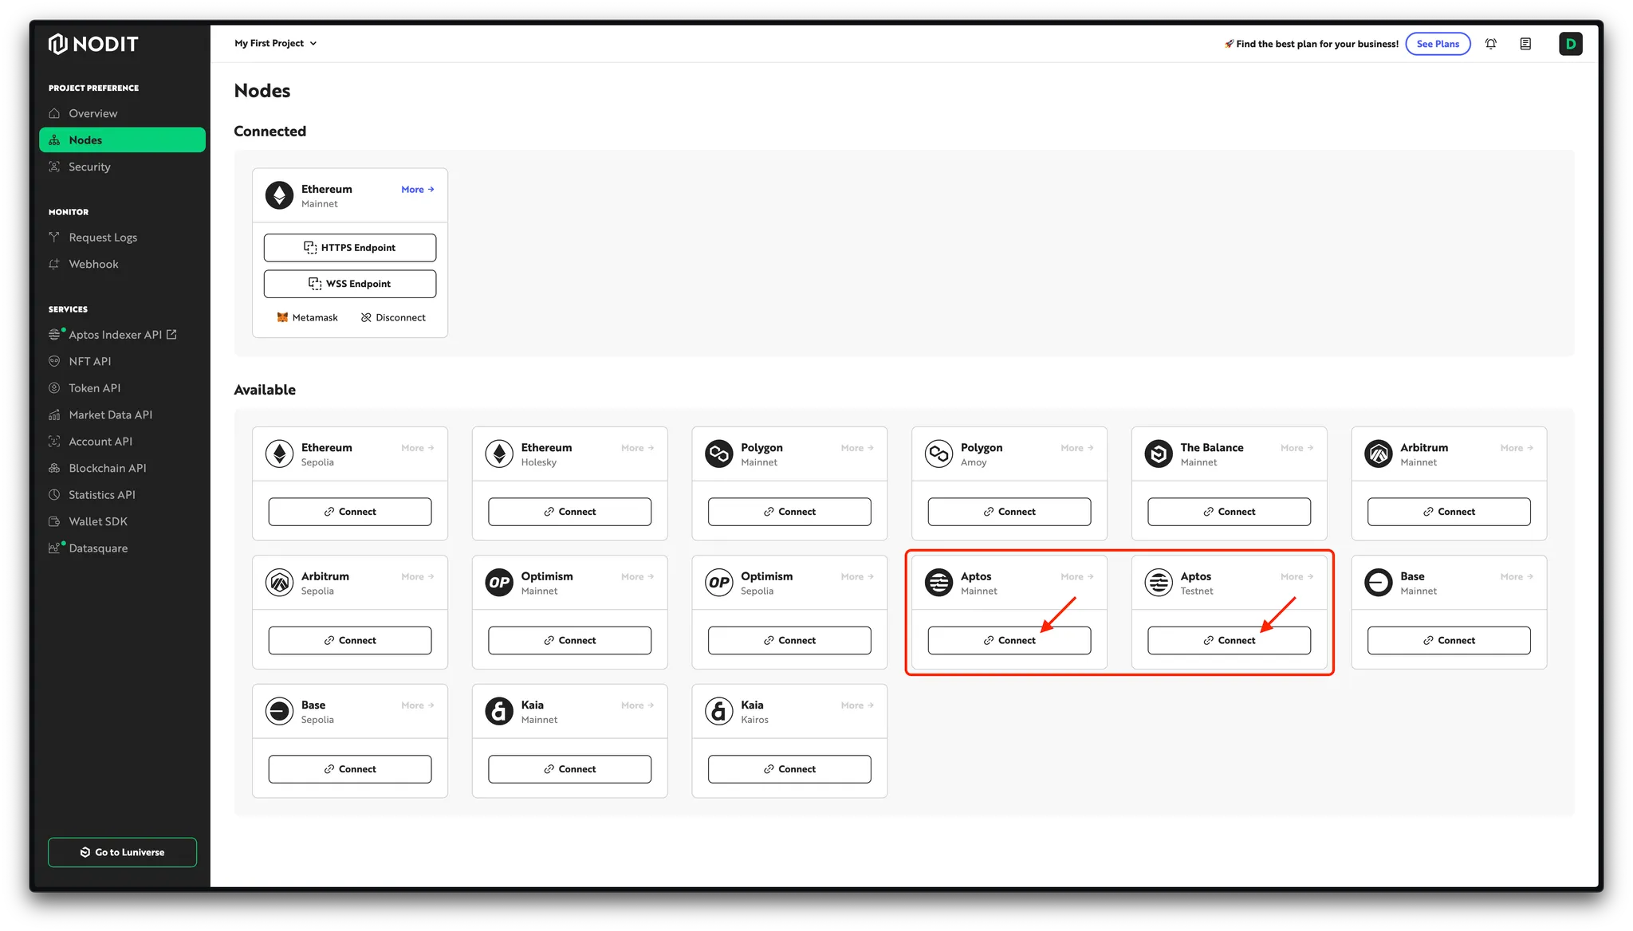1633x931 pixels.
Task: Disconnect the Ethereum Mainnet node
Action: click(392, 316)
